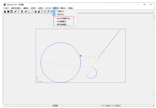Open the 文件(F) menu
The image size is (156, 108).
pyautogui.click(x=6, y=8)
